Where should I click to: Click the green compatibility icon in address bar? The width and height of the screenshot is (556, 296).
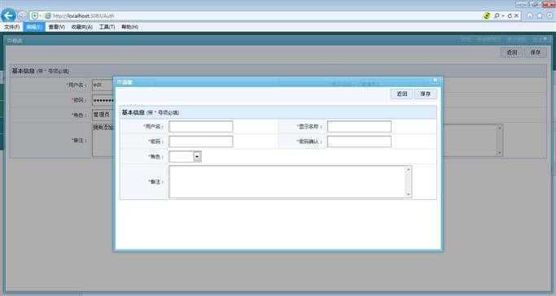click(487, 15)
